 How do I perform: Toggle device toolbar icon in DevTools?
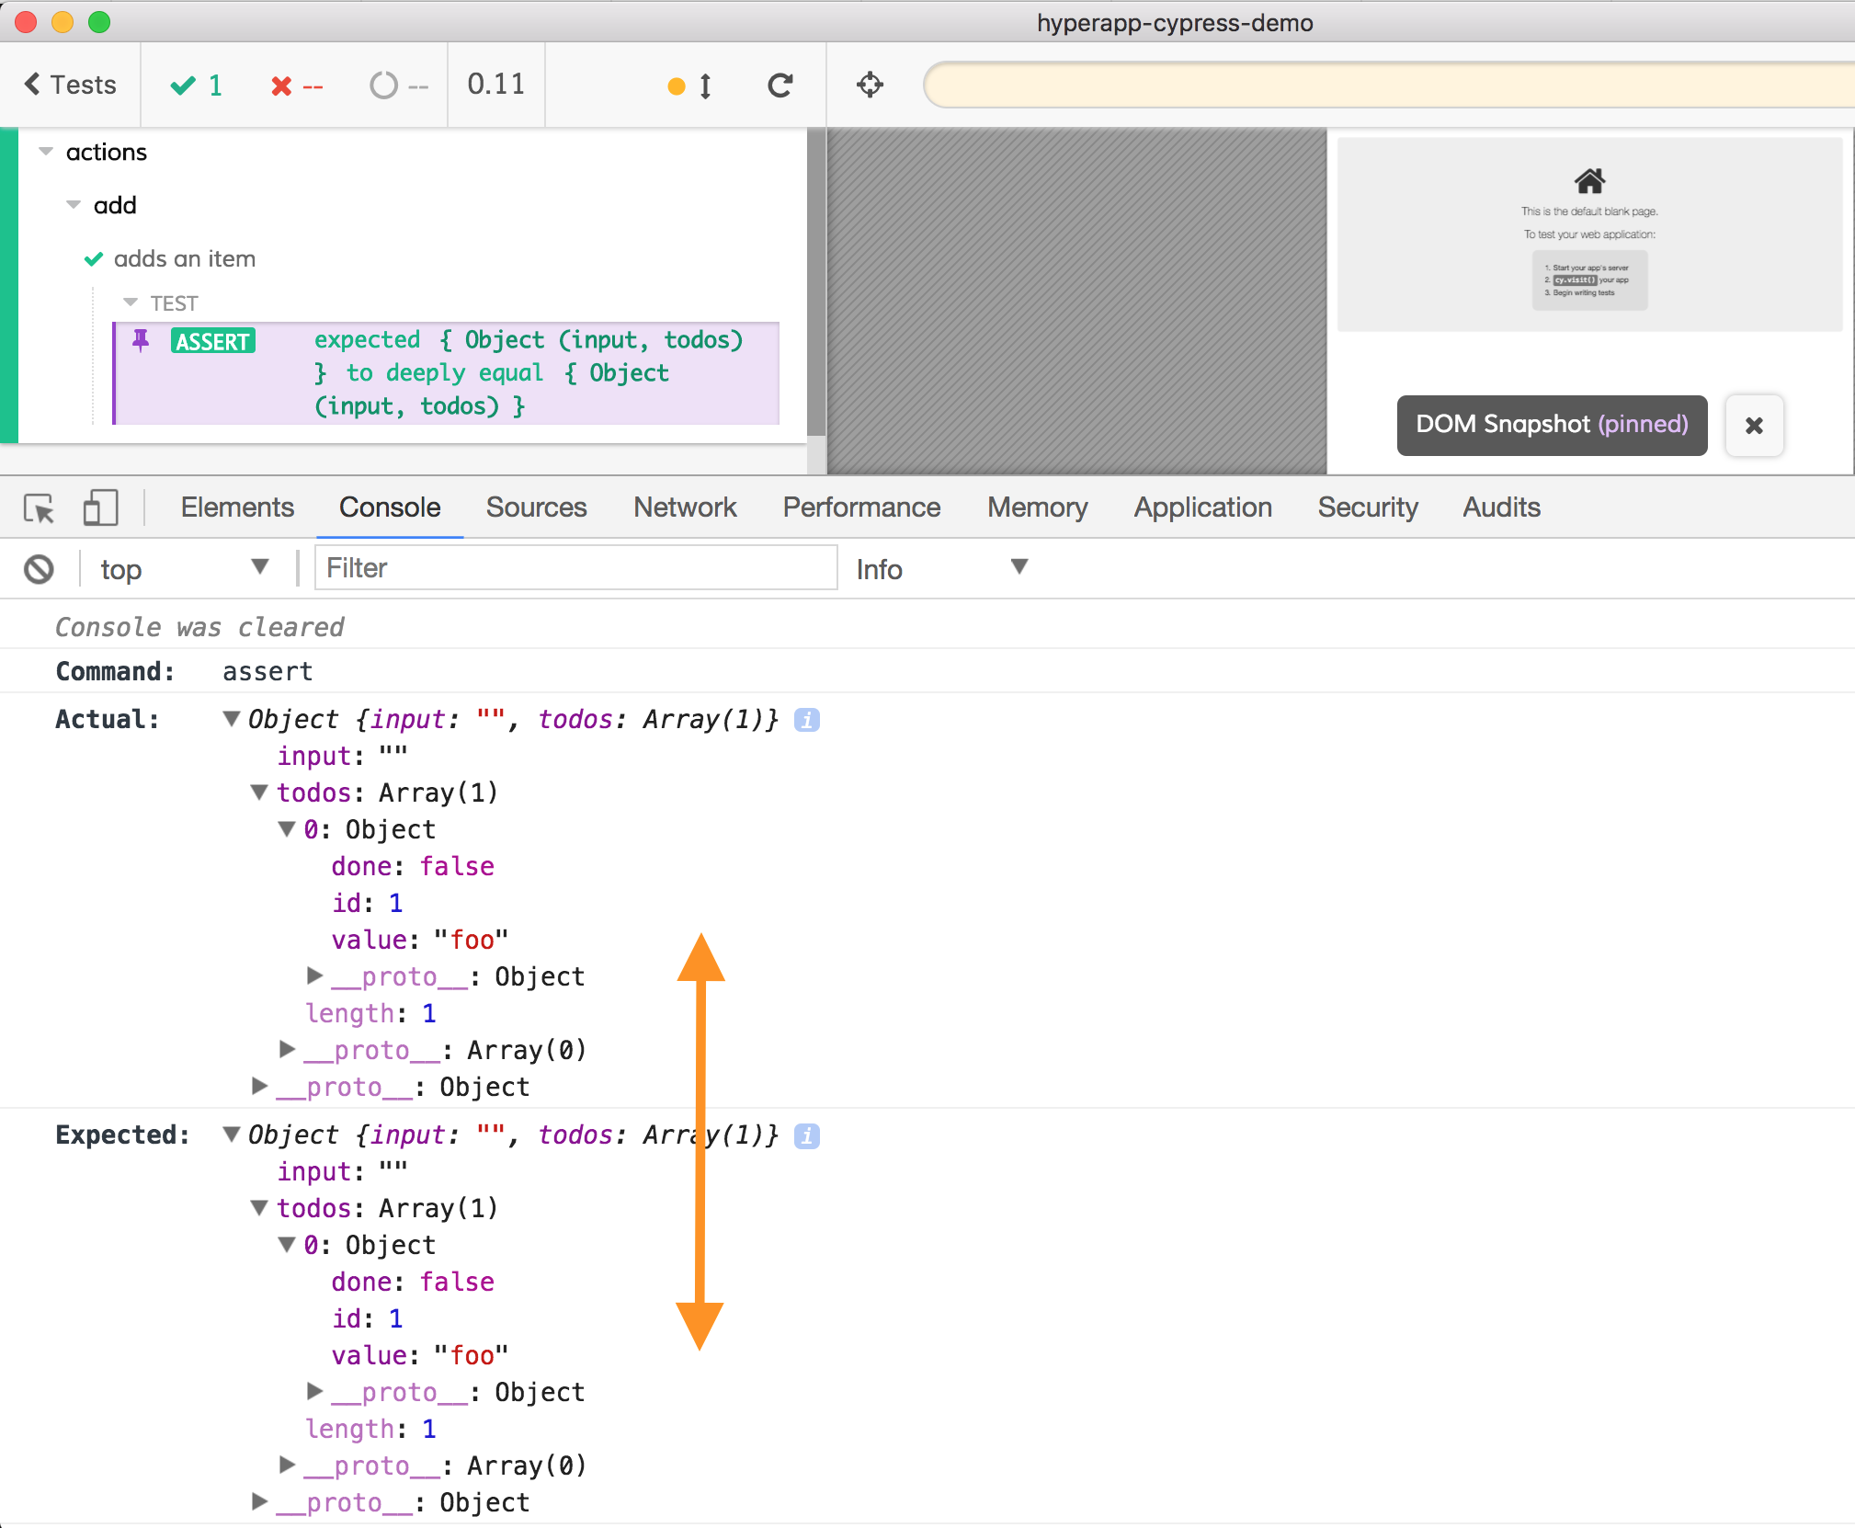pyautogui.click(x=100, y=507)
